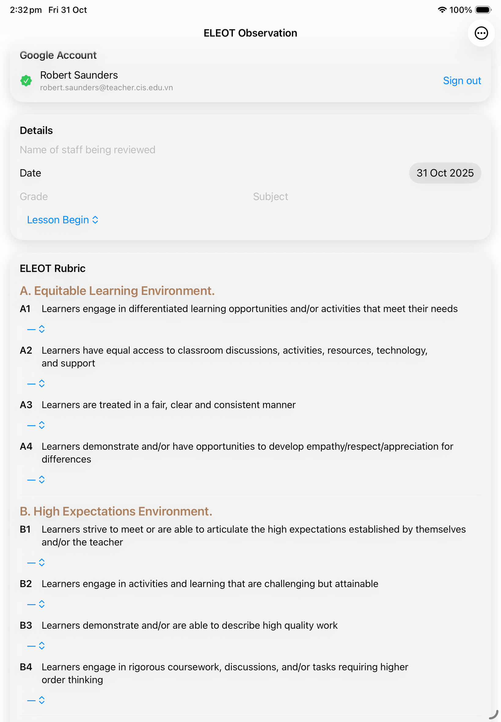Click the ELEOT Observation title

[250, 33]
